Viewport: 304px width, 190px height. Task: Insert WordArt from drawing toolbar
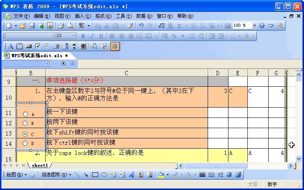[x=131, y=175]
